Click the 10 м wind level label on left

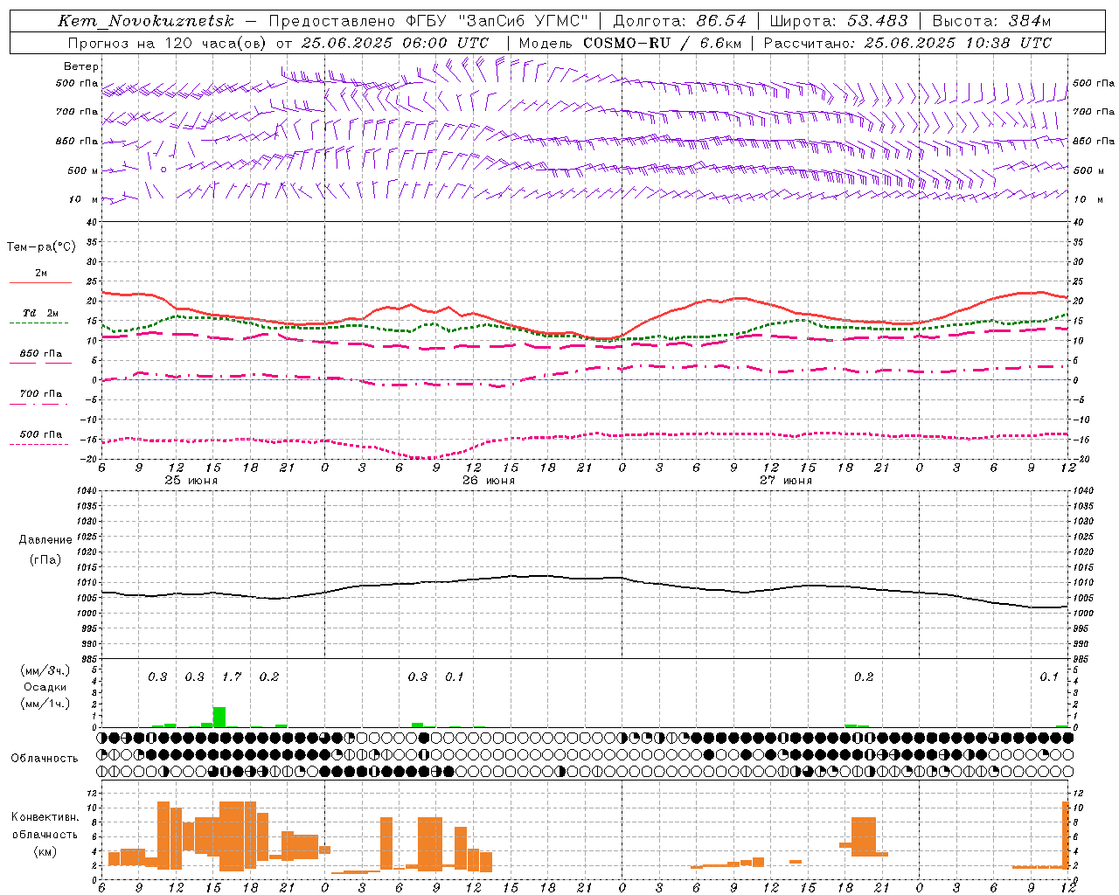tap(84, 200)
